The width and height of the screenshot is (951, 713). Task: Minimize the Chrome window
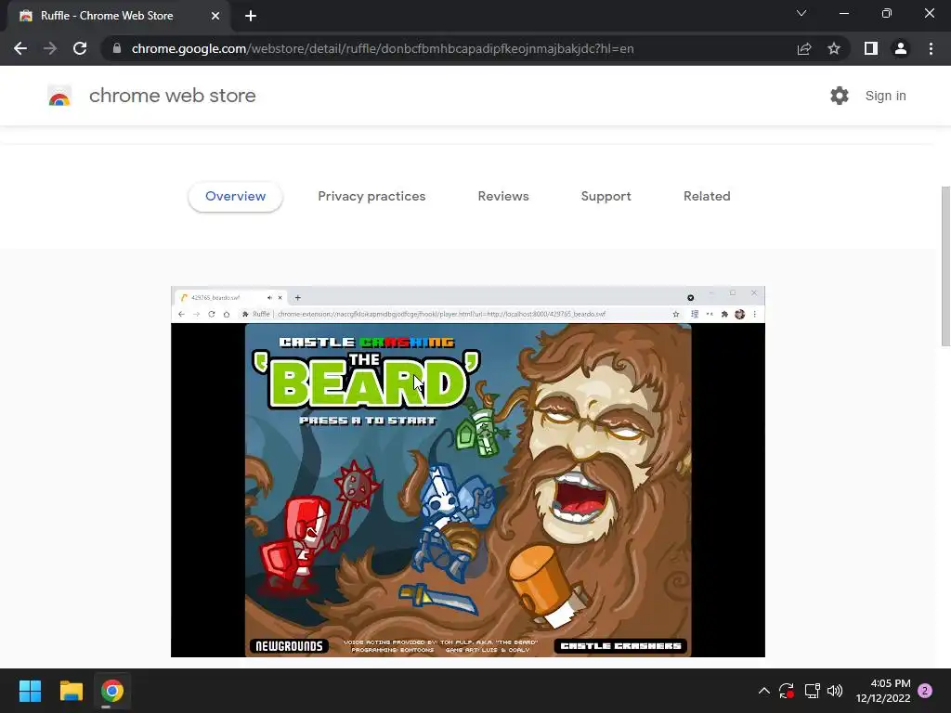point(843,13)
